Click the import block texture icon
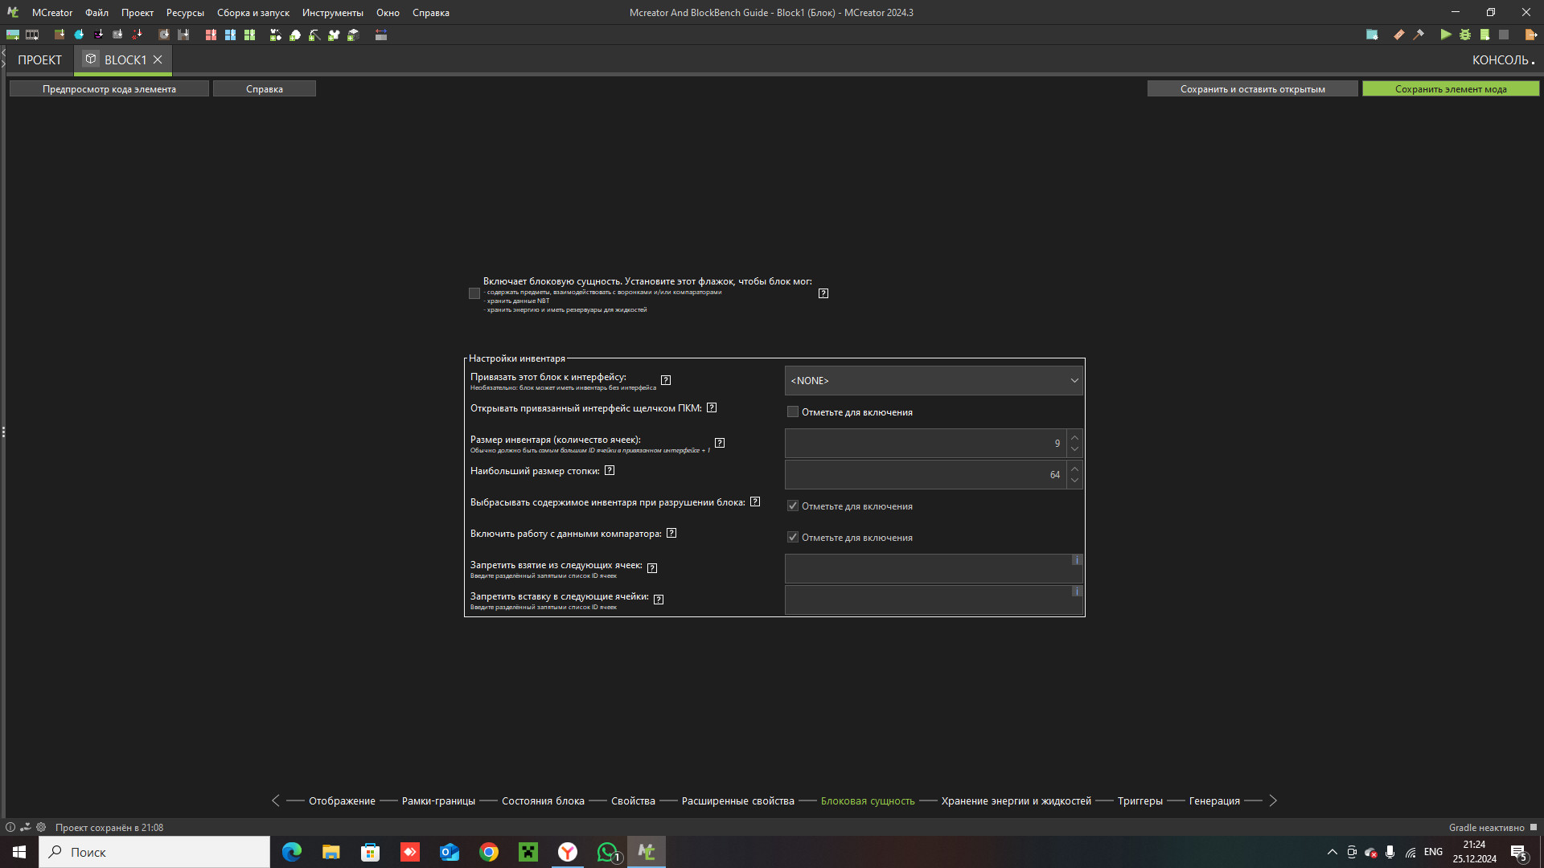The height and width of the screenshot is (868, 1544). [x=60, y=35]
